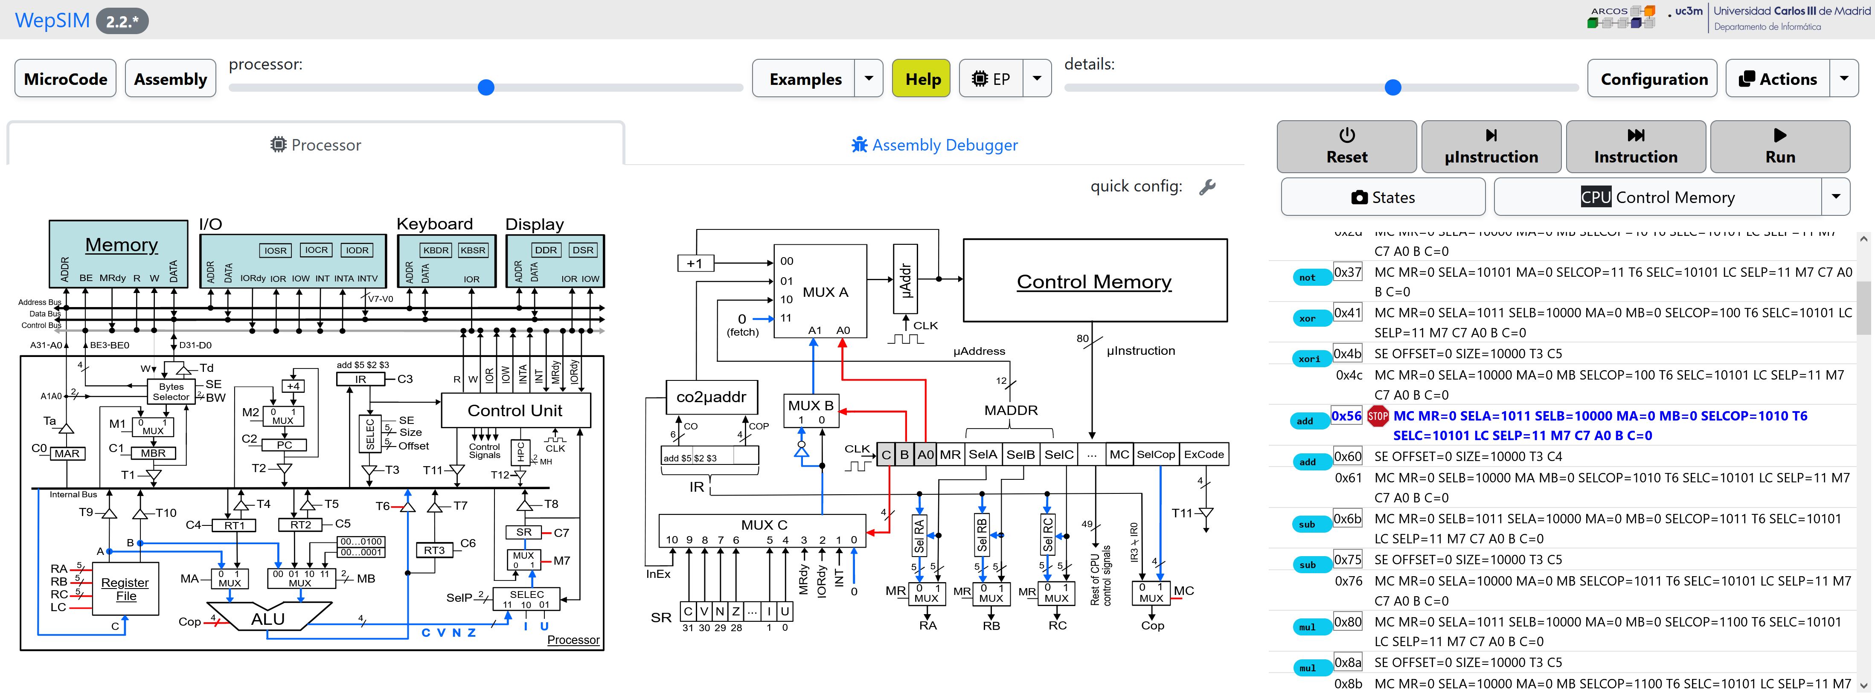Execute one Instruction via the fast-forward icon
1875x699 pixels.
coord(1636,135)
